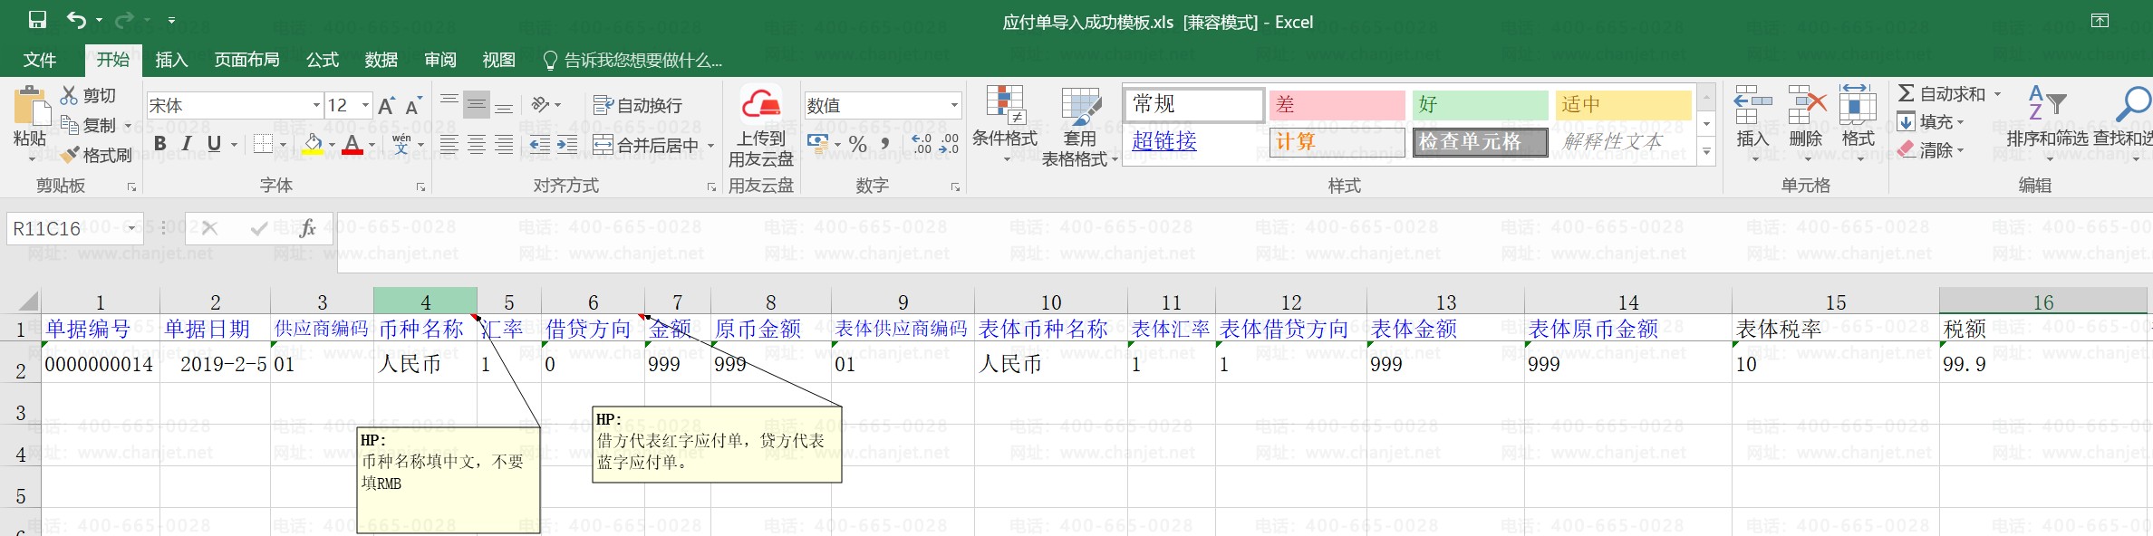
Task: Open the 公式 ribbon tab
Action: [x=322, y=60]
